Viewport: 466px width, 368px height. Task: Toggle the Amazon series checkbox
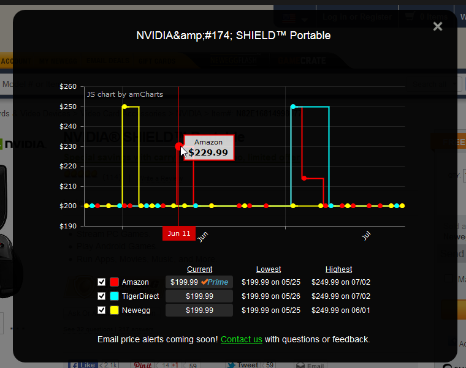pyautogui.click(x=101, y=282)
